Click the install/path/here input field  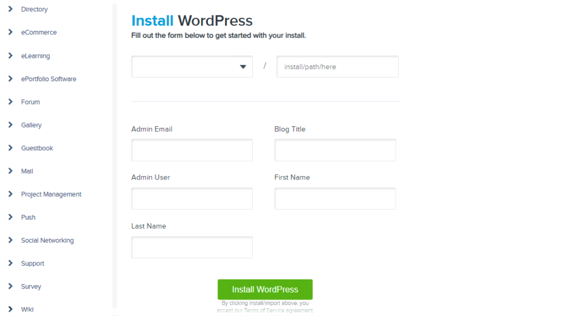pos(338,67)
